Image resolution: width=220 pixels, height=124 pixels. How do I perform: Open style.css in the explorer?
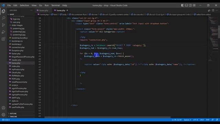(x=15, y=101)
